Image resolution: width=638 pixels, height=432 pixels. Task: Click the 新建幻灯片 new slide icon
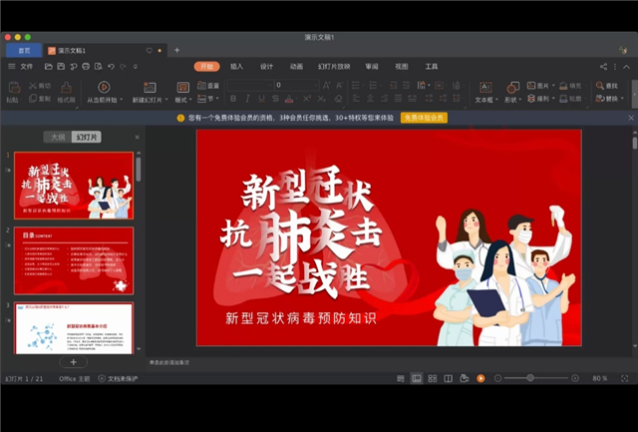point(150,87)
